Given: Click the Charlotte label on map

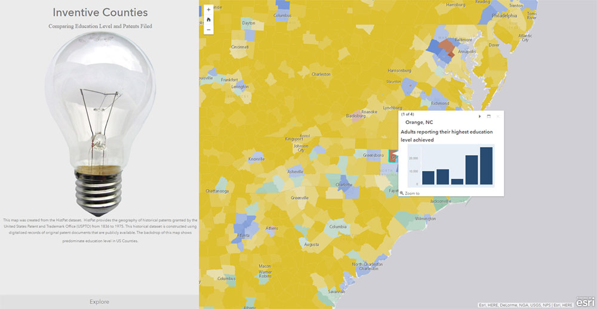Looking at the screenshot, I should pyautogui.click(x=344, y=184).
